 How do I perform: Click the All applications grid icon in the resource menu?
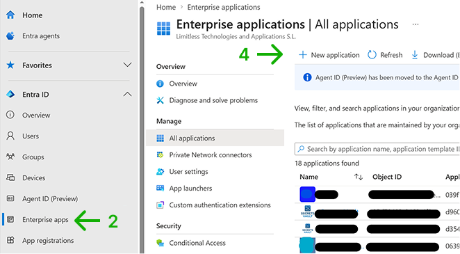(x=161, y=138)
